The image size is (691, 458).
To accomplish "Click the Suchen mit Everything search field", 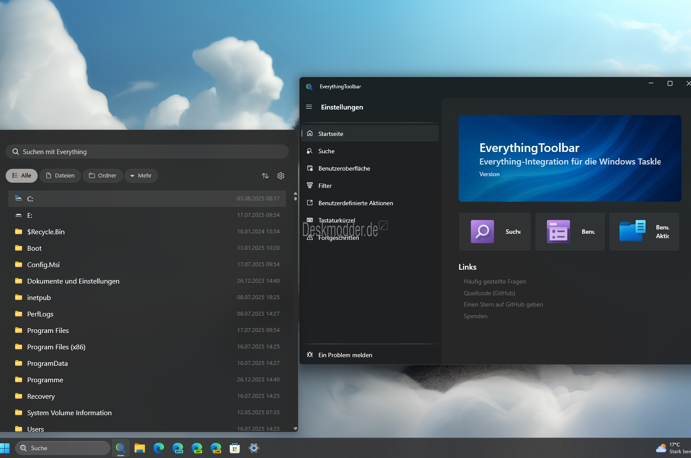I will click(147, 152).
